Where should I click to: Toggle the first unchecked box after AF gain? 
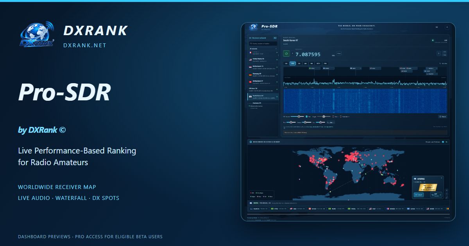click(x=333, y=116)
